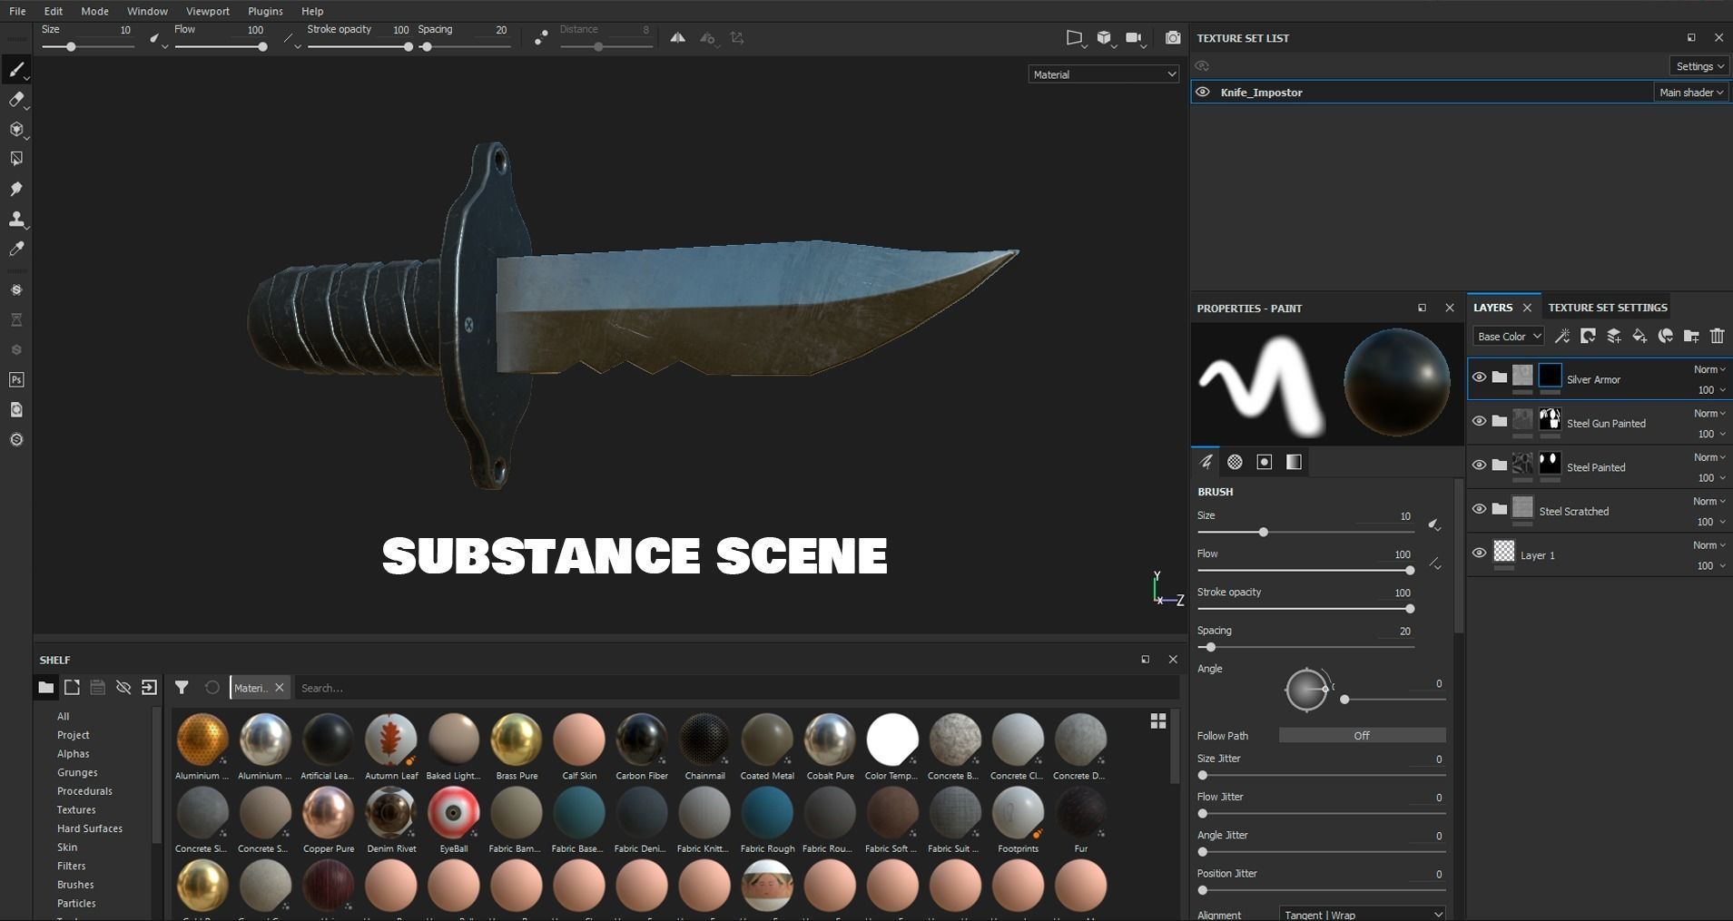
Task: Change Silver Armor blend mode Norm
Action: [1709, 369]
